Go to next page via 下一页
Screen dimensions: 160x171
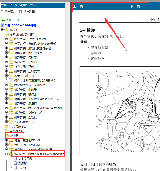(135, 6)
